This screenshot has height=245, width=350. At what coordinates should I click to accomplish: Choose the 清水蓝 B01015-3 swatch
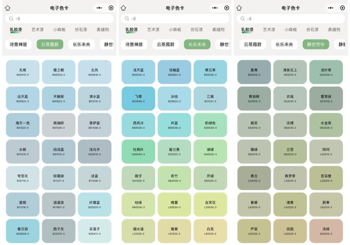(95, 99)
